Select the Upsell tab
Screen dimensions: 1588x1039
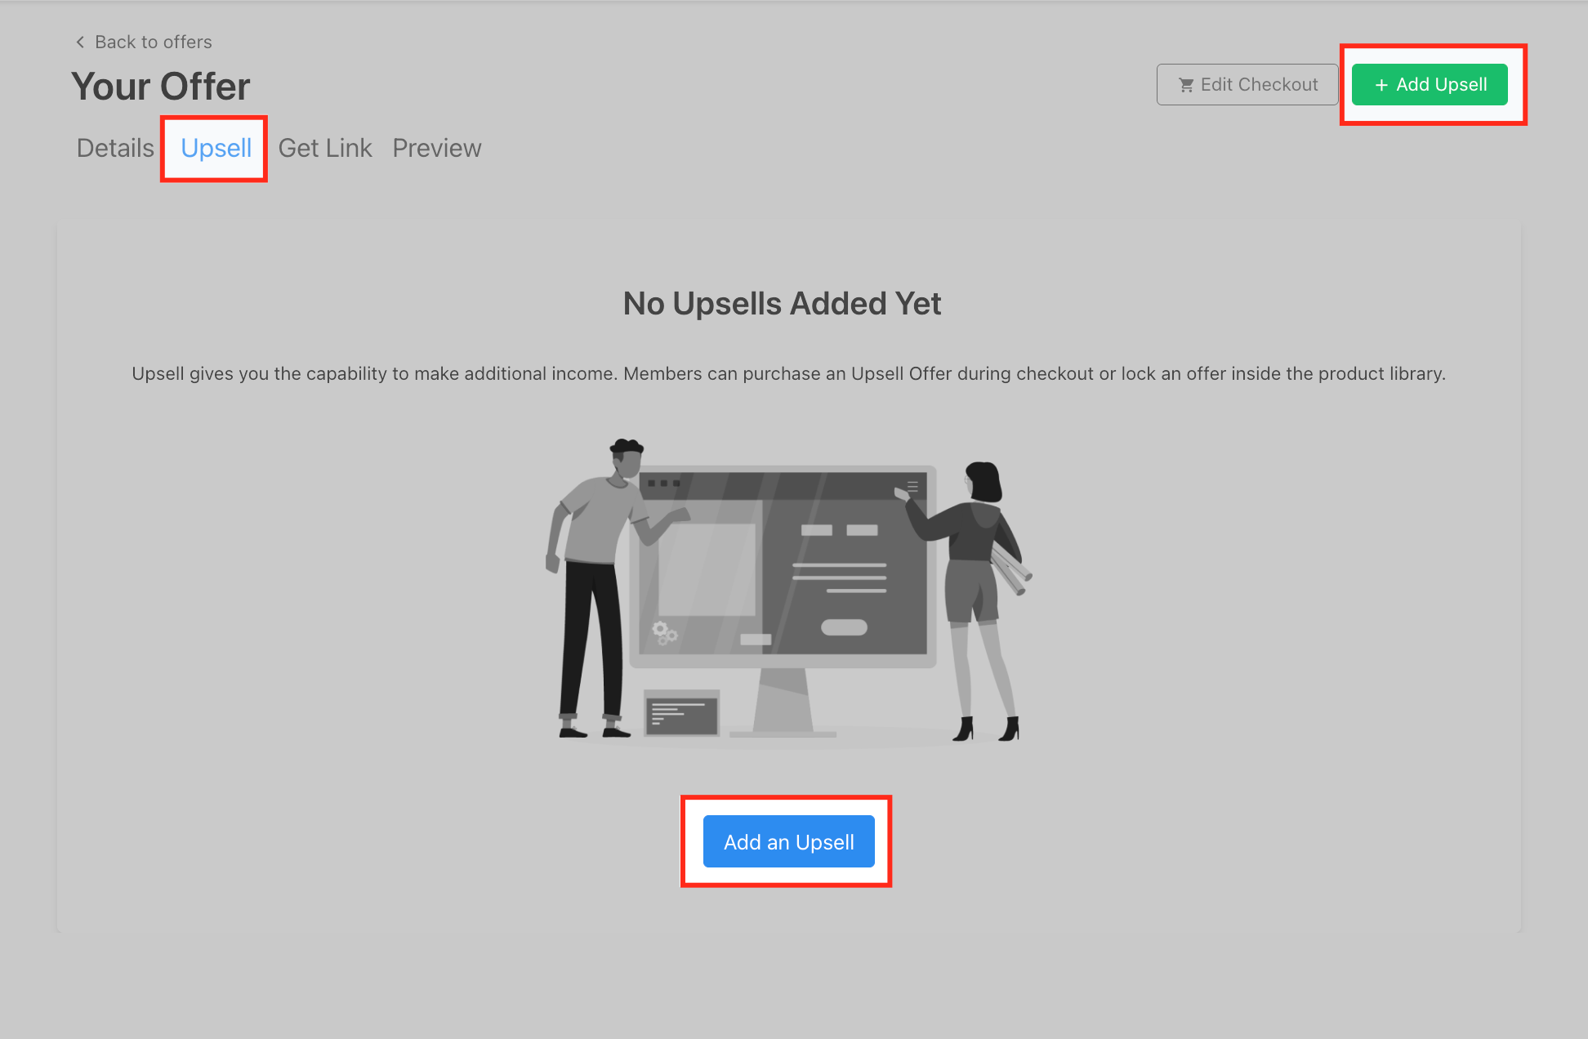point(216,148)
